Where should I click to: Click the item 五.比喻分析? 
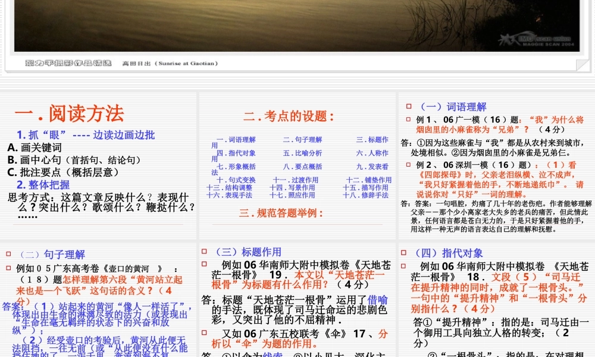pos(302,154)
